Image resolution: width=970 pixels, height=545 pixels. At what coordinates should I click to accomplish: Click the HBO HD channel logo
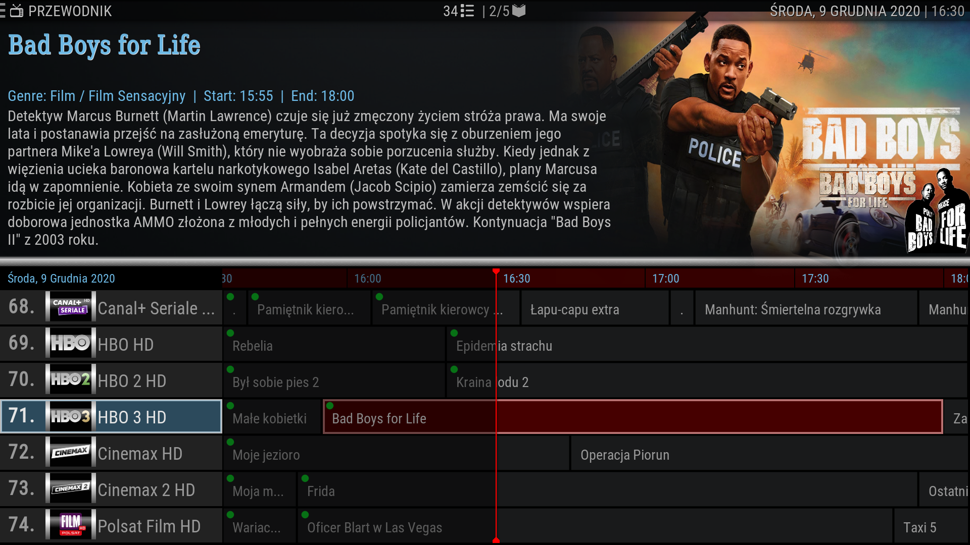[70, 344]
